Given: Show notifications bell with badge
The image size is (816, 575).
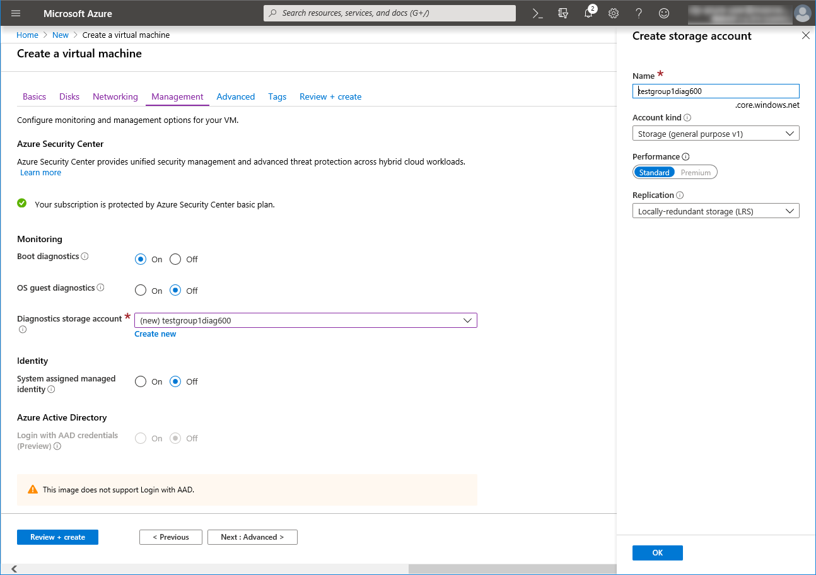Looking at the screenshot, I should [588, 13].
